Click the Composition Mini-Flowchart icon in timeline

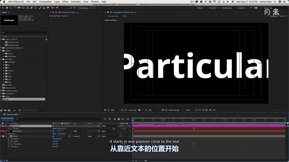[x=105, y=119]
